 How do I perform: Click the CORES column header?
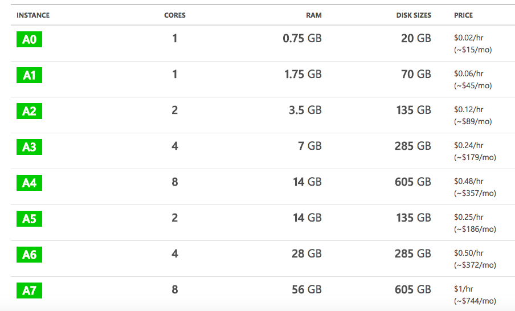(175, 15)
